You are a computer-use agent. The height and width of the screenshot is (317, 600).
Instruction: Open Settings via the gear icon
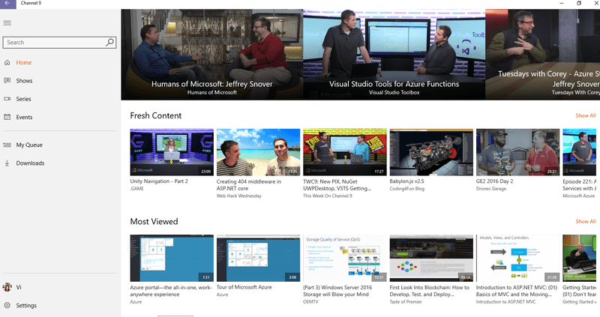pyautogui.click(x=7, y=306)
